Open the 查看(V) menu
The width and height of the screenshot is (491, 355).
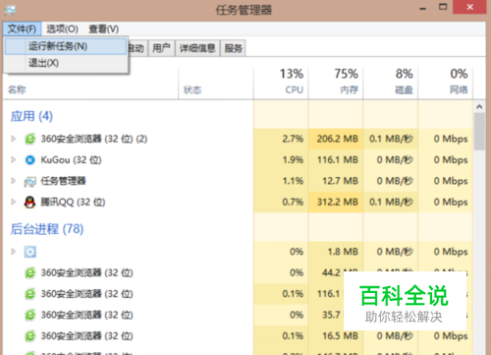pos(104,29)
